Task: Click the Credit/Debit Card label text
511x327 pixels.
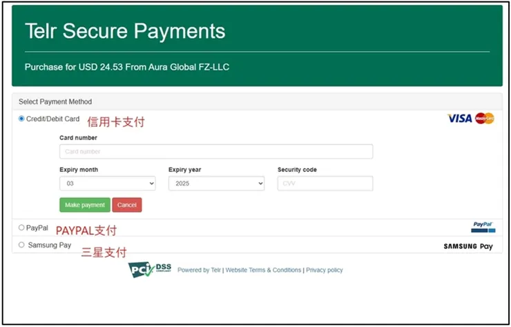Action: 52,119
